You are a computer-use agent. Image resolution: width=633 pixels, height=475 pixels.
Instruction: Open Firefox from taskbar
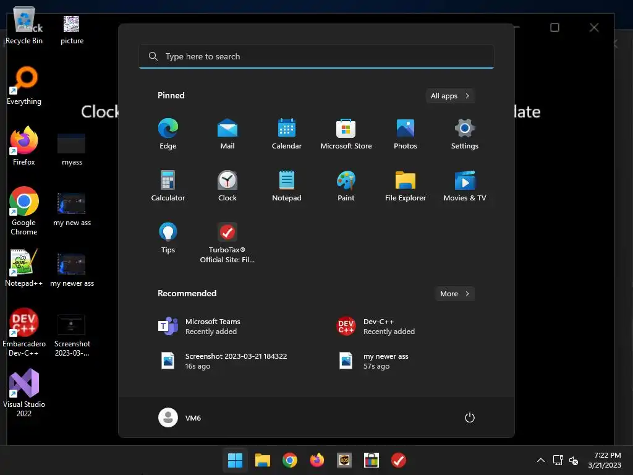[317, 460]
